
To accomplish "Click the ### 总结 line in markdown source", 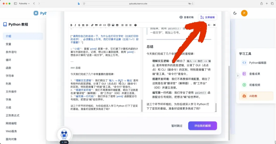I will tap(75, 68).
